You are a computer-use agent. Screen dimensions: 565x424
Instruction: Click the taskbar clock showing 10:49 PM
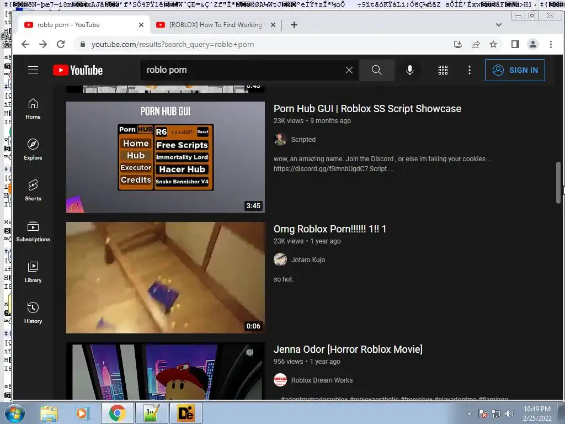[537, 414]
